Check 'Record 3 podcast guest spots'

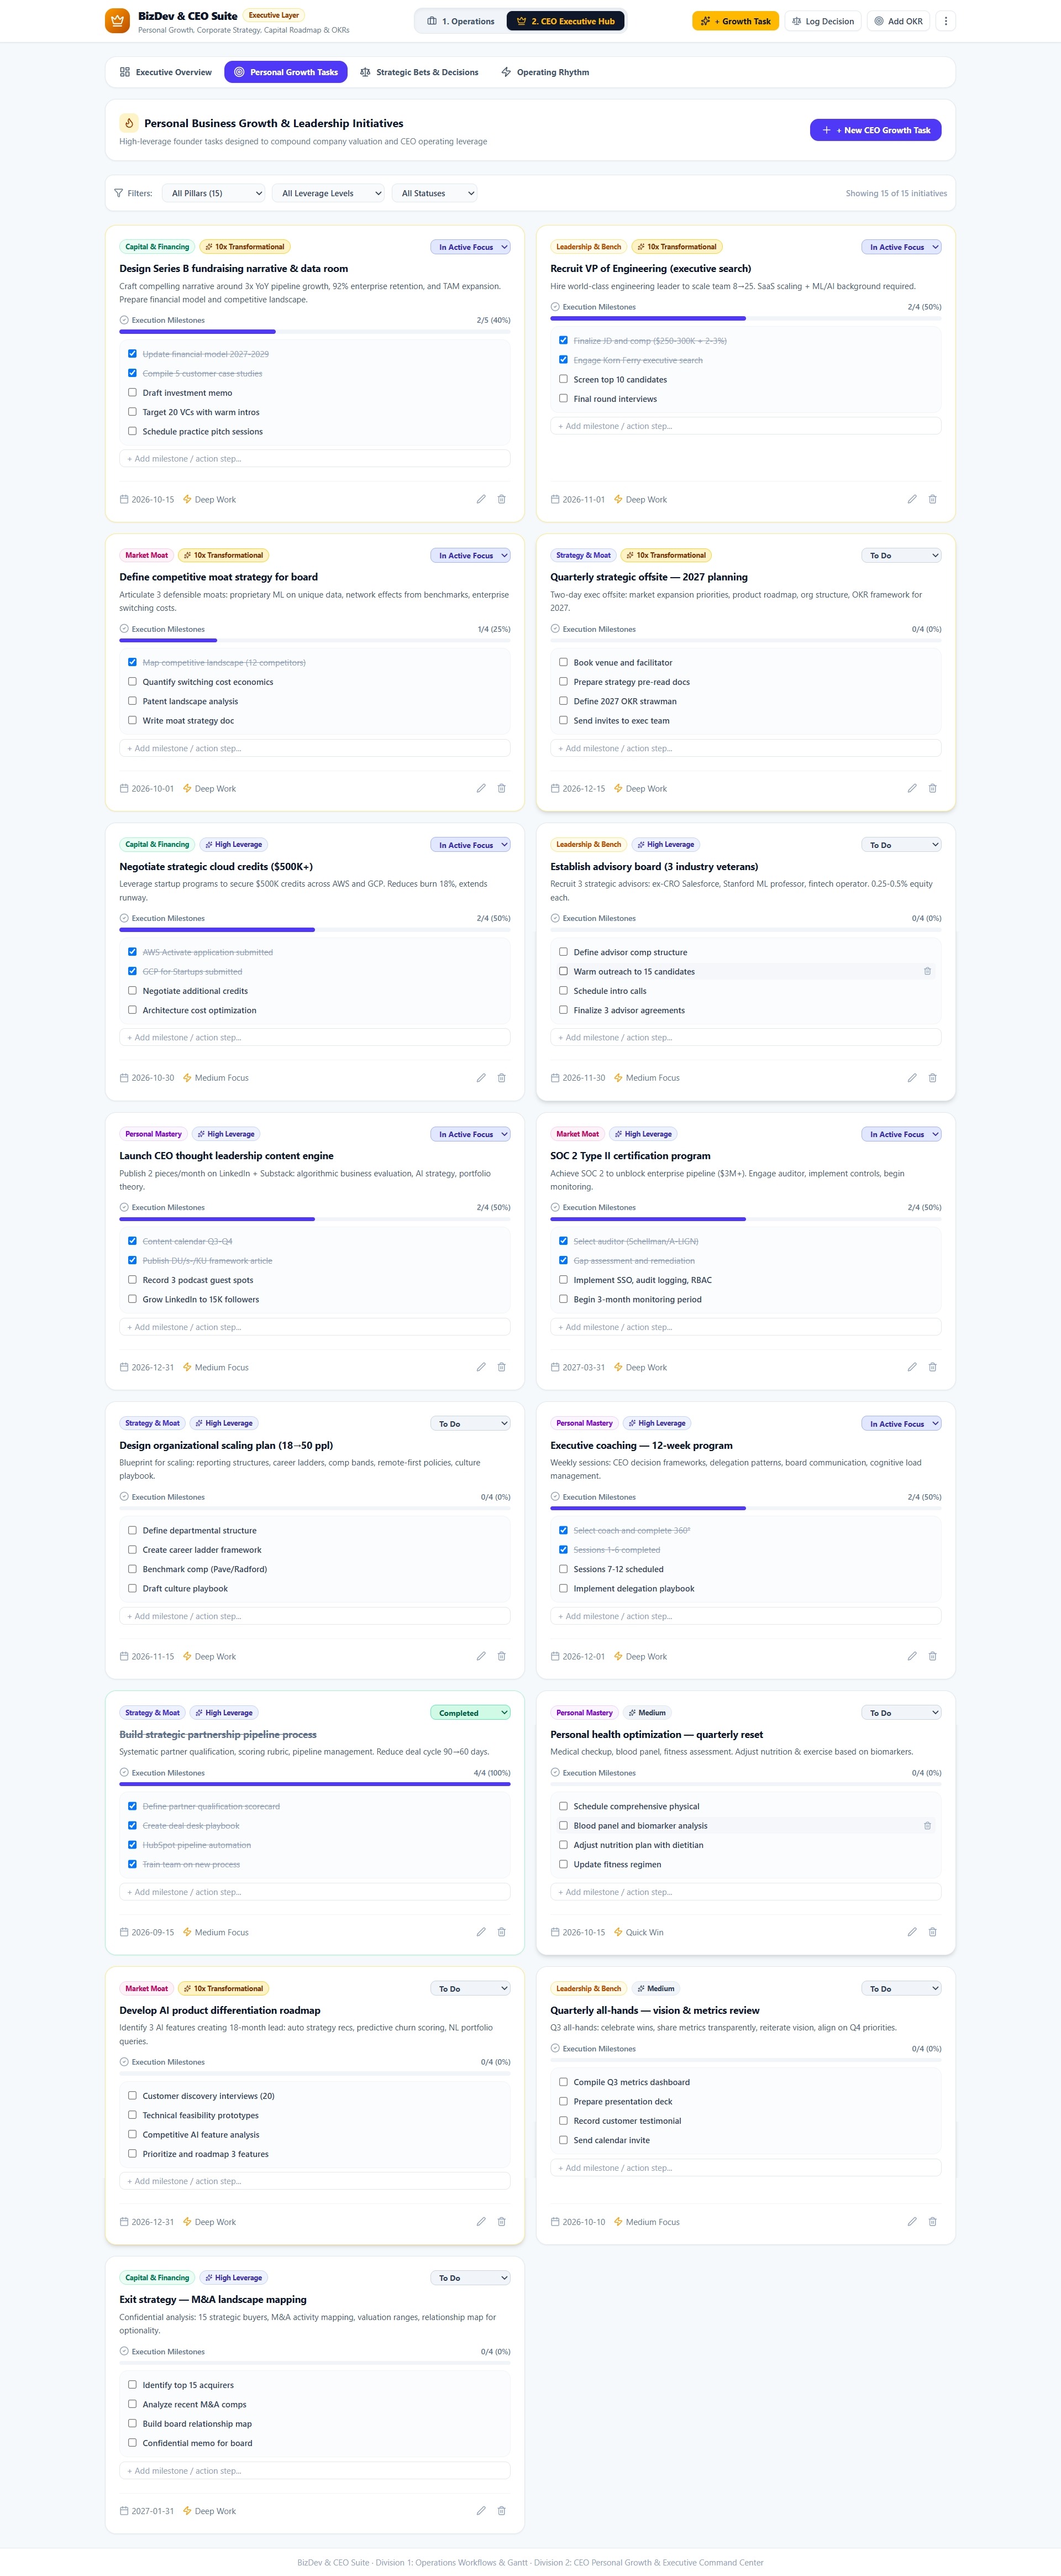[x=132, y=1279]
